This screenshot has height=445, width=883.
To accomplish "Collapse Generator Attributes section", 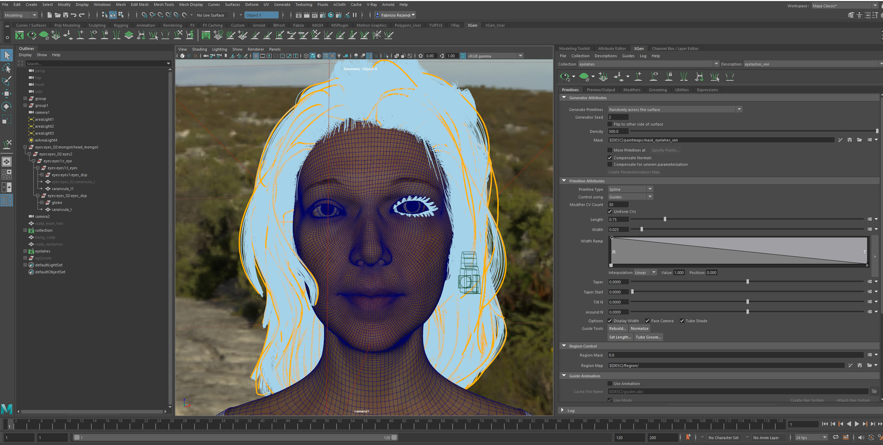I will (564, 98).
